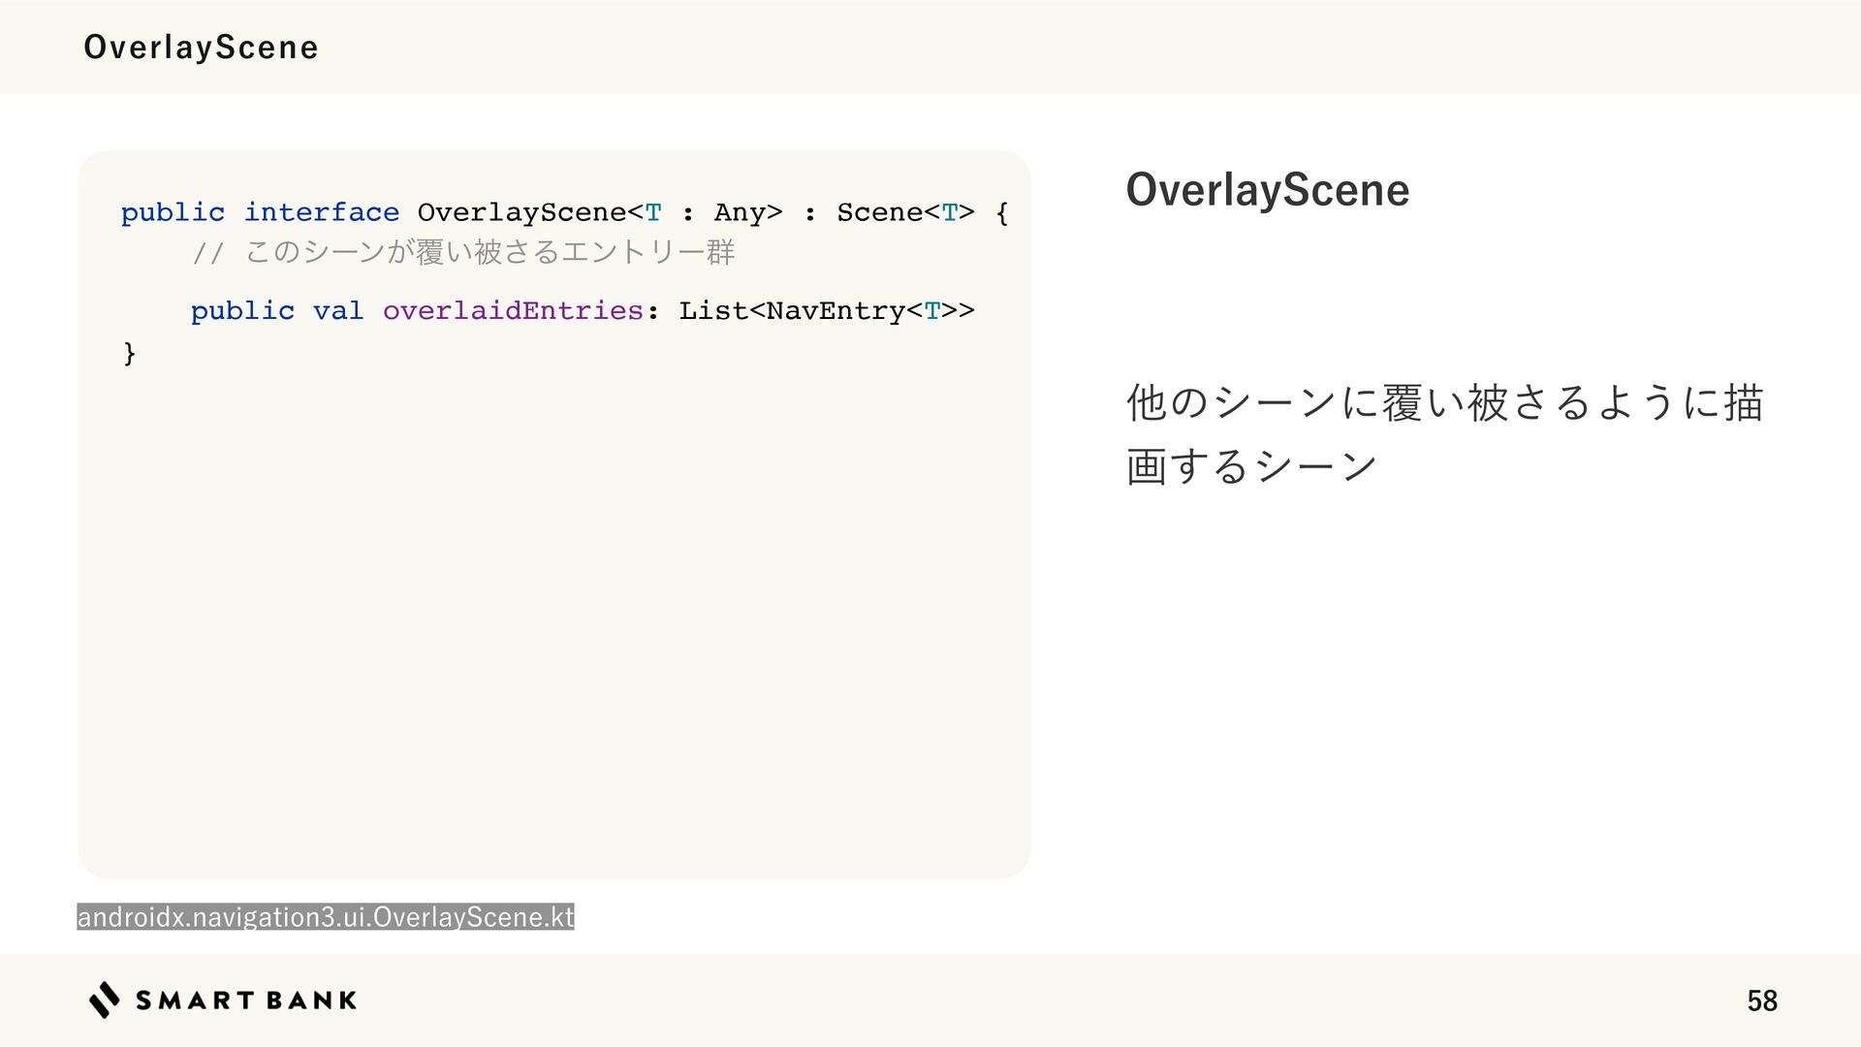The height and width of the screenshot is (1047, 1861).
Task: Click the Japanese comment line in code
Action: [x=463, y=252]
